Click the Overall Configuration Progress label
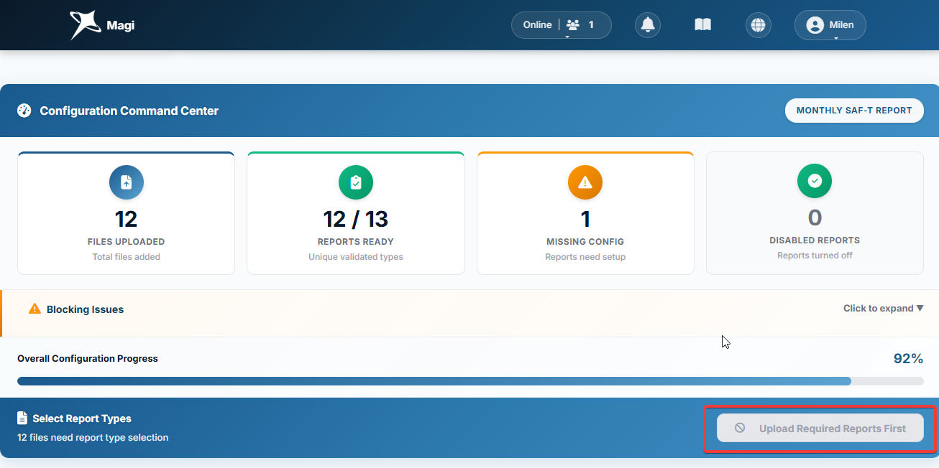939x468 pixels. click(x=88, y=359)
